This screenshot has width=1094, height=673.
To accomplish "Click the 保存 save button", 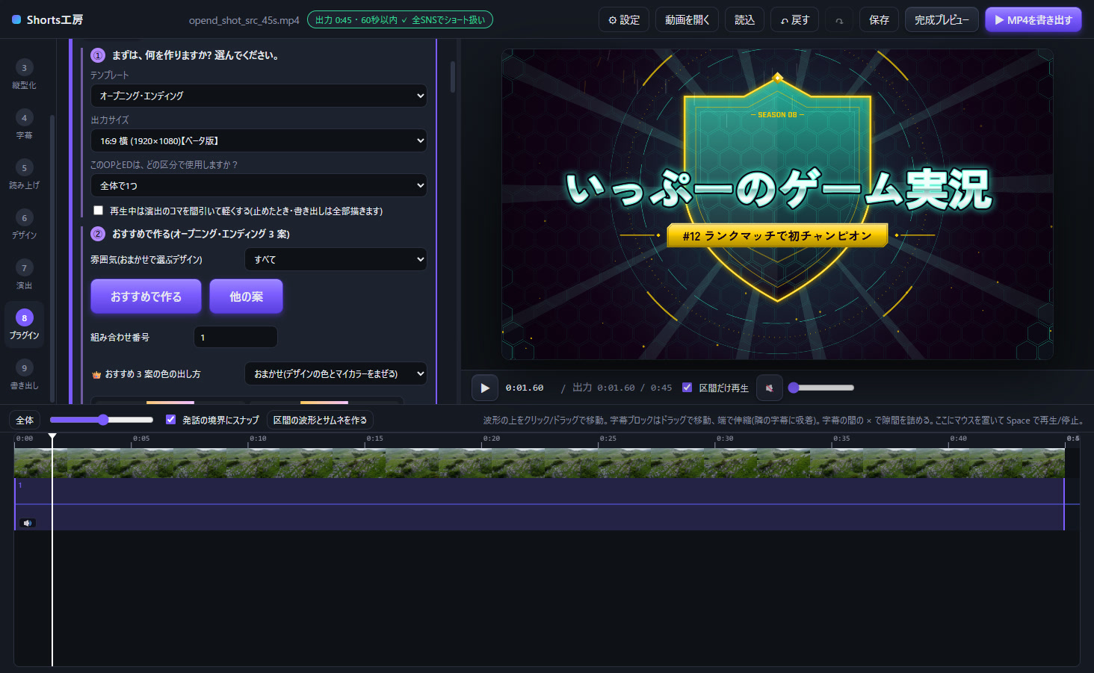I will [x=879, y=20].
